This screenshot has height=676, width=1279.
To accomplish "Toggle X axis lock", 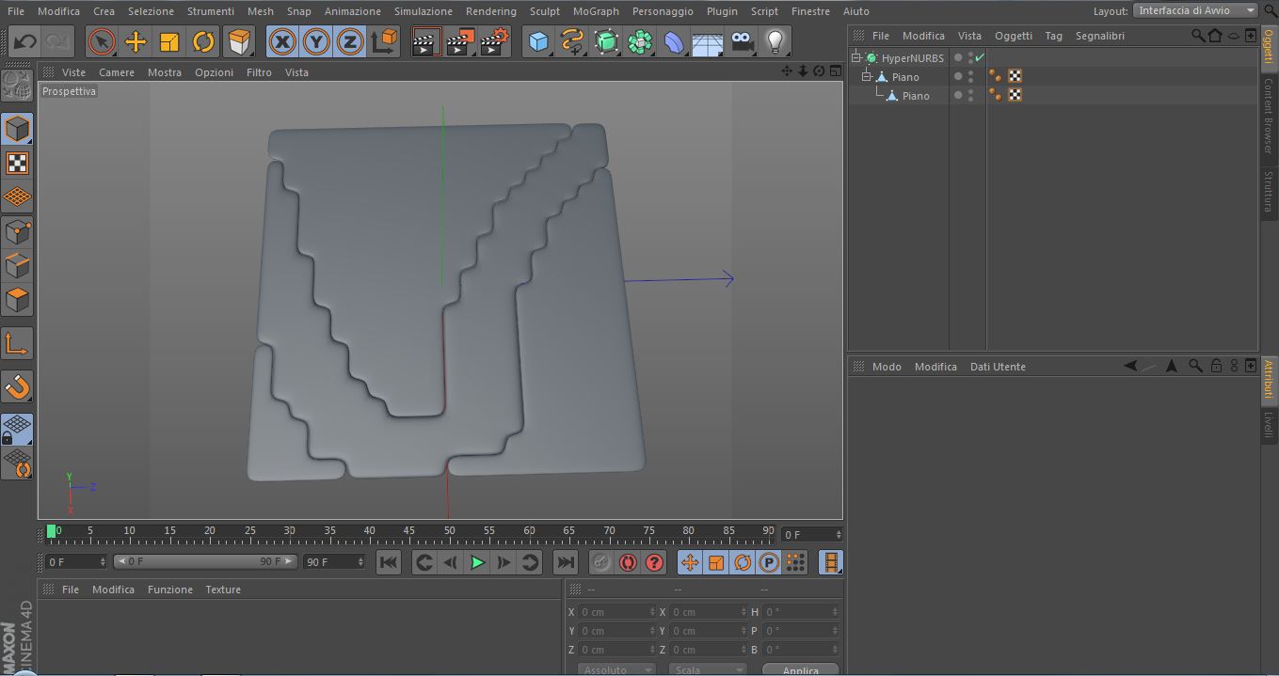I will point(282,42).
